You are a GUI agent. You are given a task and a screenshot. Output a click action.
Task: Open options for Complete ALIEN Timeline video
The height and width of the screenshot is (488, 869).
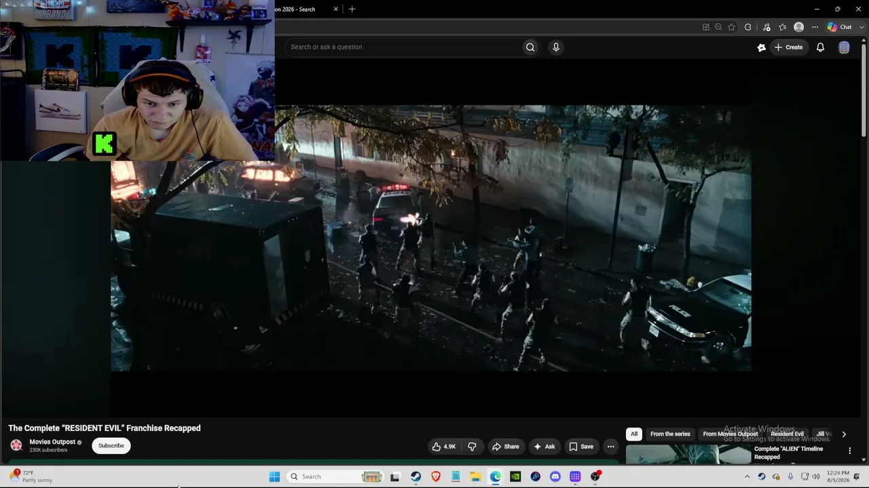[849, 451]
